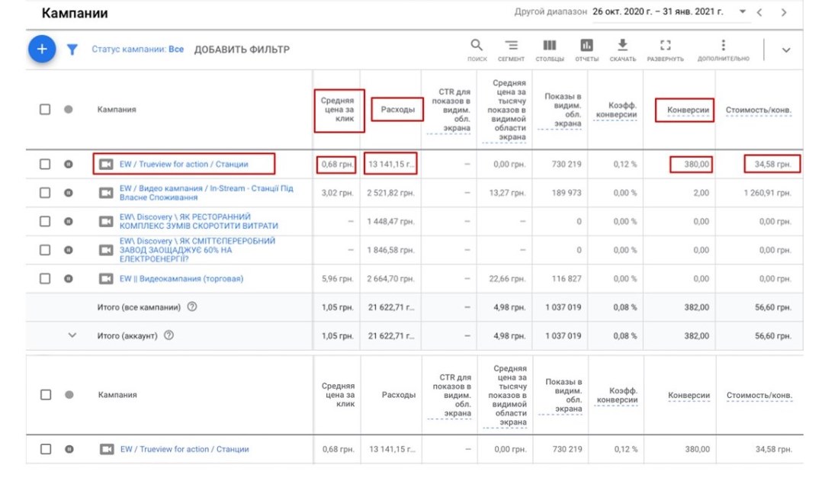825x481 pixels.
Task: Open the EW / Видео кампания / In-Stream campaign
Action: (206, 193)
